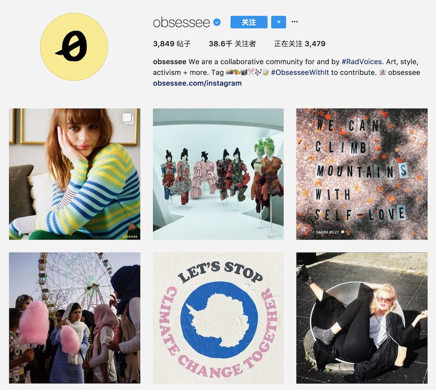
Task: Open the striped sweater girl post
Action: 74,174
